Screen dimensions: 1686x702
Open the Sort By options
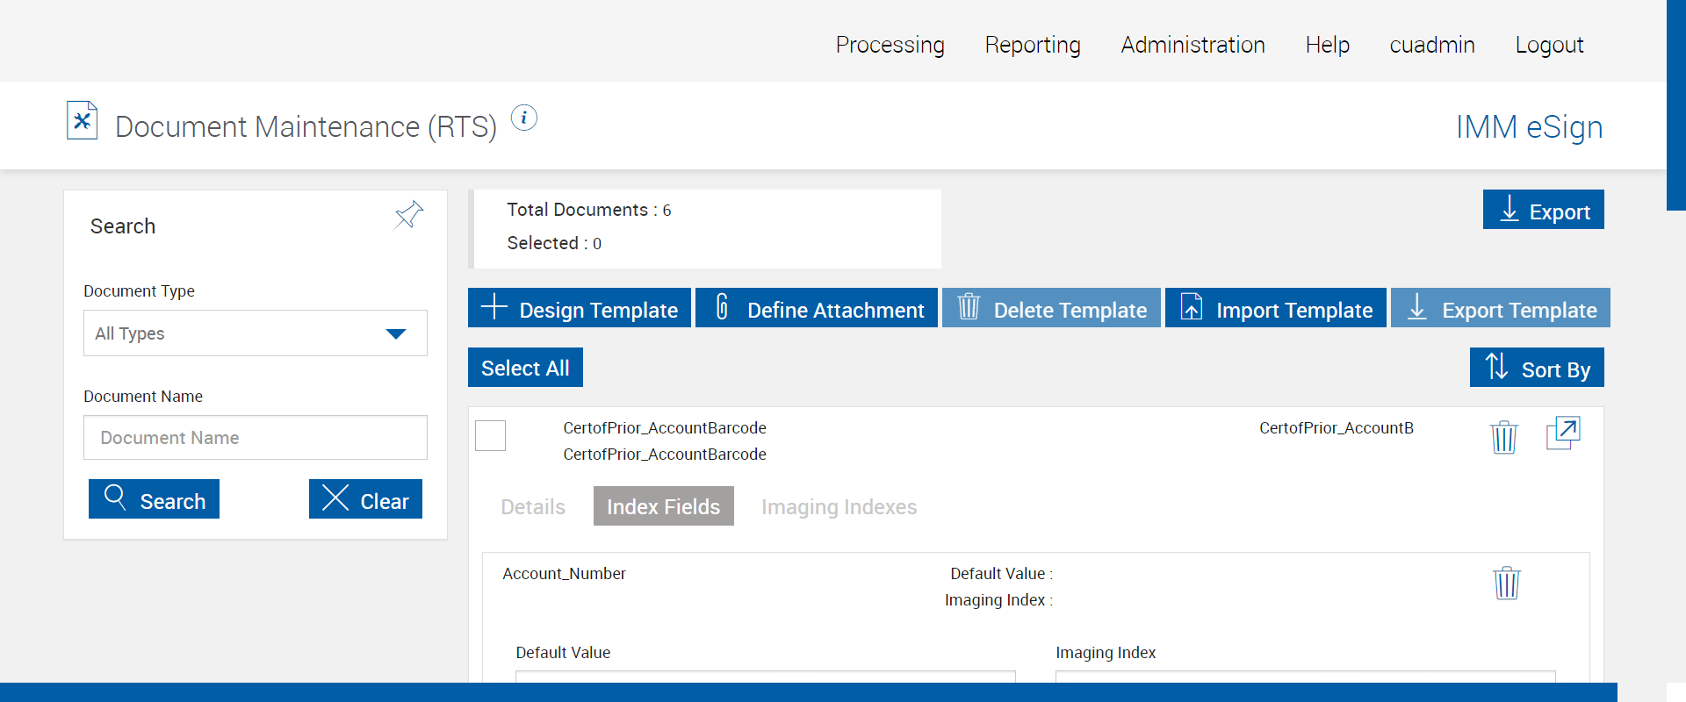point(1536,368)
